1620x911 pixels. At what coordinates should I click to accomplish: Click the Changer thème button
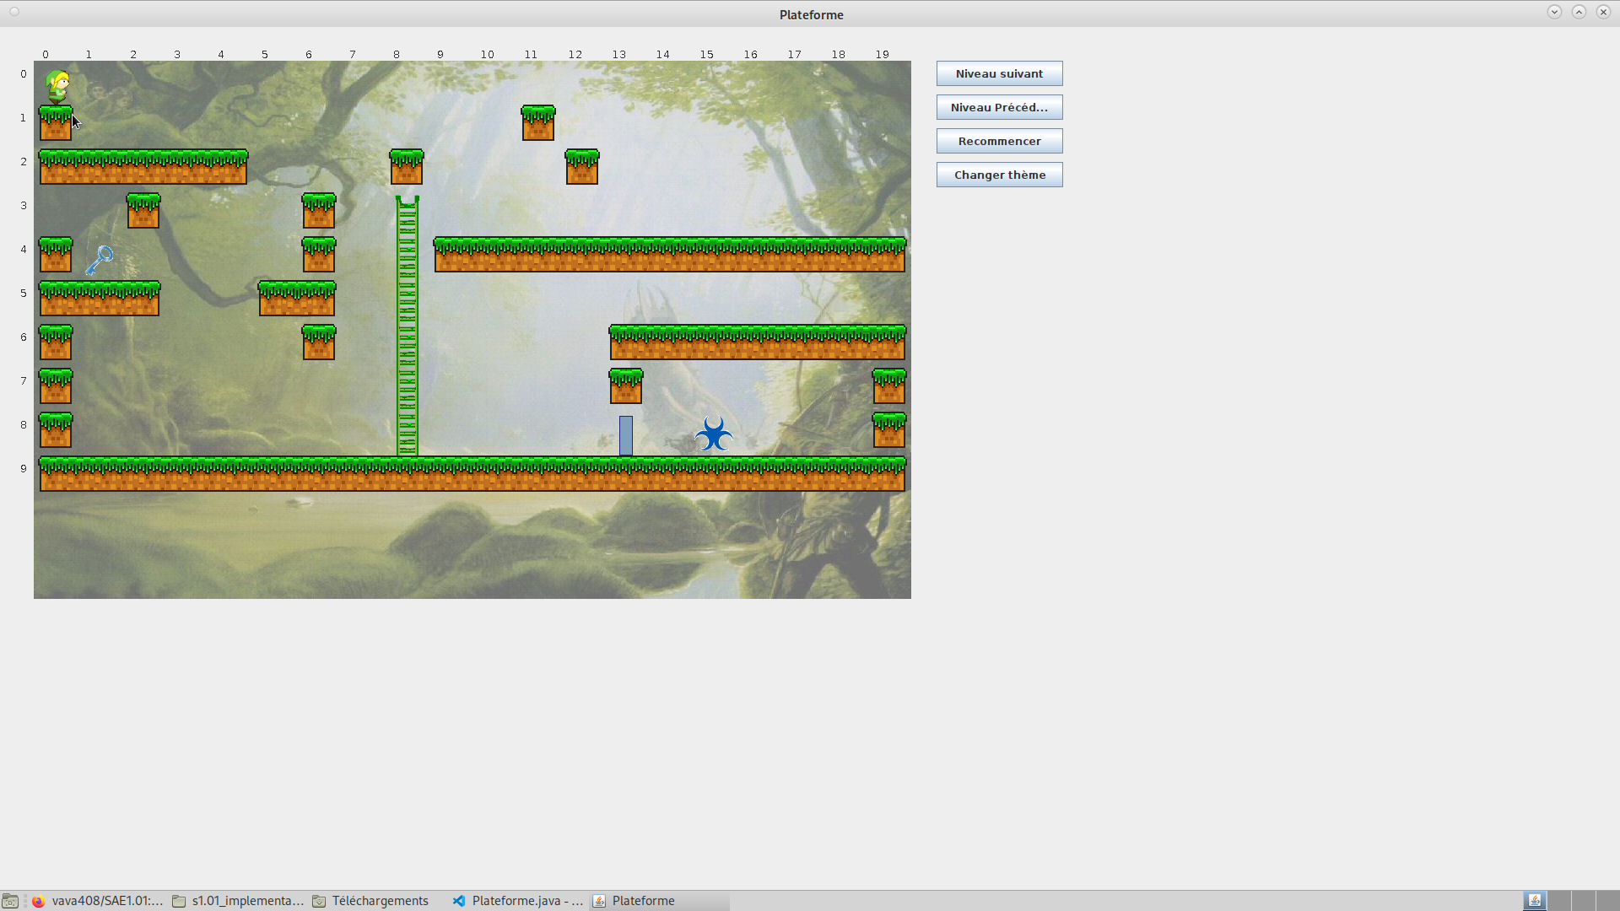tap(999, 175)
